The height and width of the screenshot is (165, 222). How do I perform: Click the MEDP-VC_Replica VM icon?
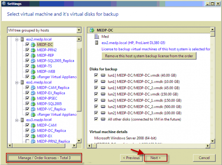pyautogui.click(x=33, y=109)
